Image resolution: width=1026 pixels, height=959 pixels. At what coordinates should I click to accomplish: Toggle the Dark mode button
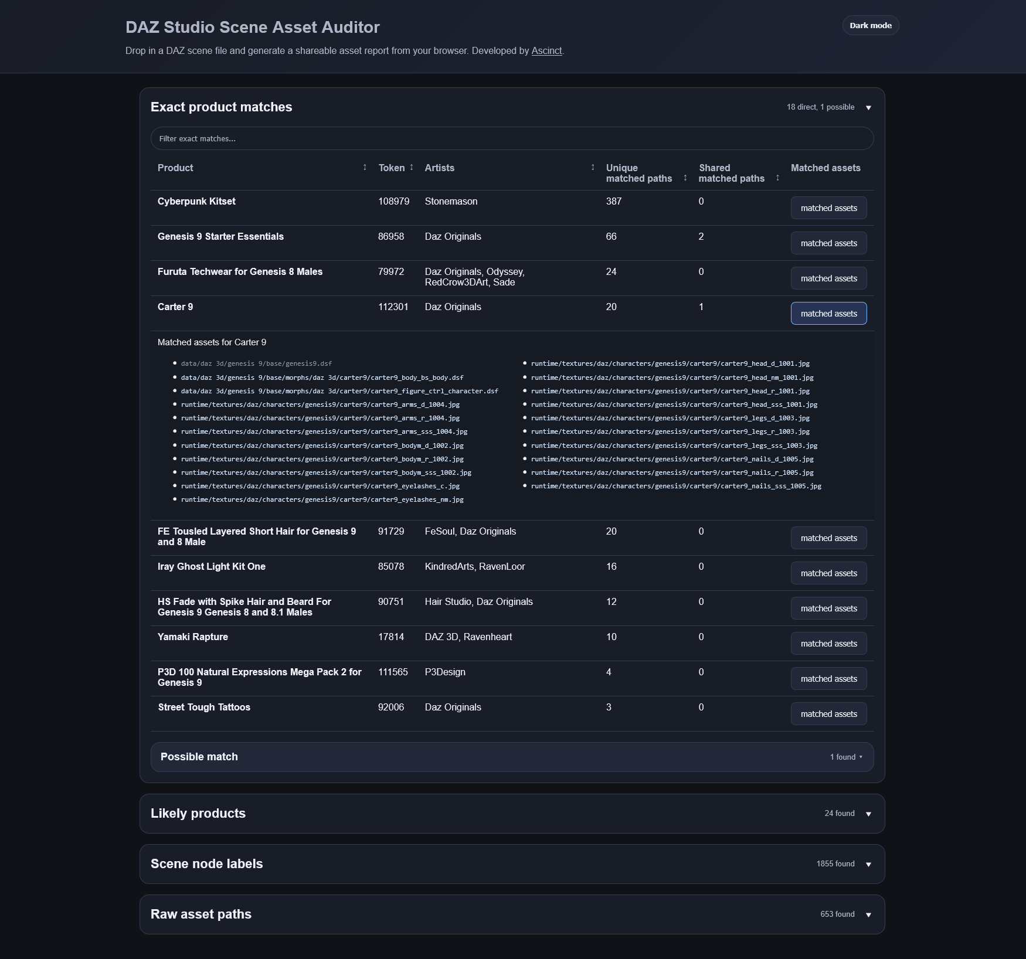click(871, 25)
